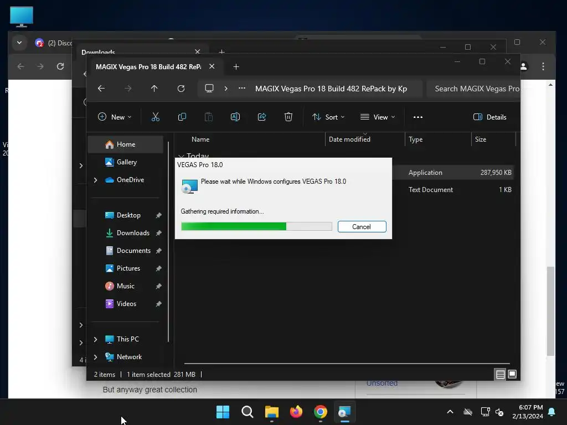Launch Firefox from taskbar
This screenshot has width=567, height=425.
pos(296,412)
